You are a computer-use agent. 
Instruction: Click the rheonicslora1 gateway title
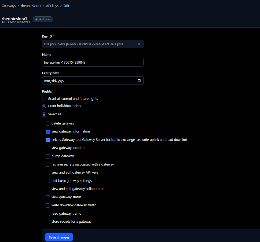pos(14,19)
